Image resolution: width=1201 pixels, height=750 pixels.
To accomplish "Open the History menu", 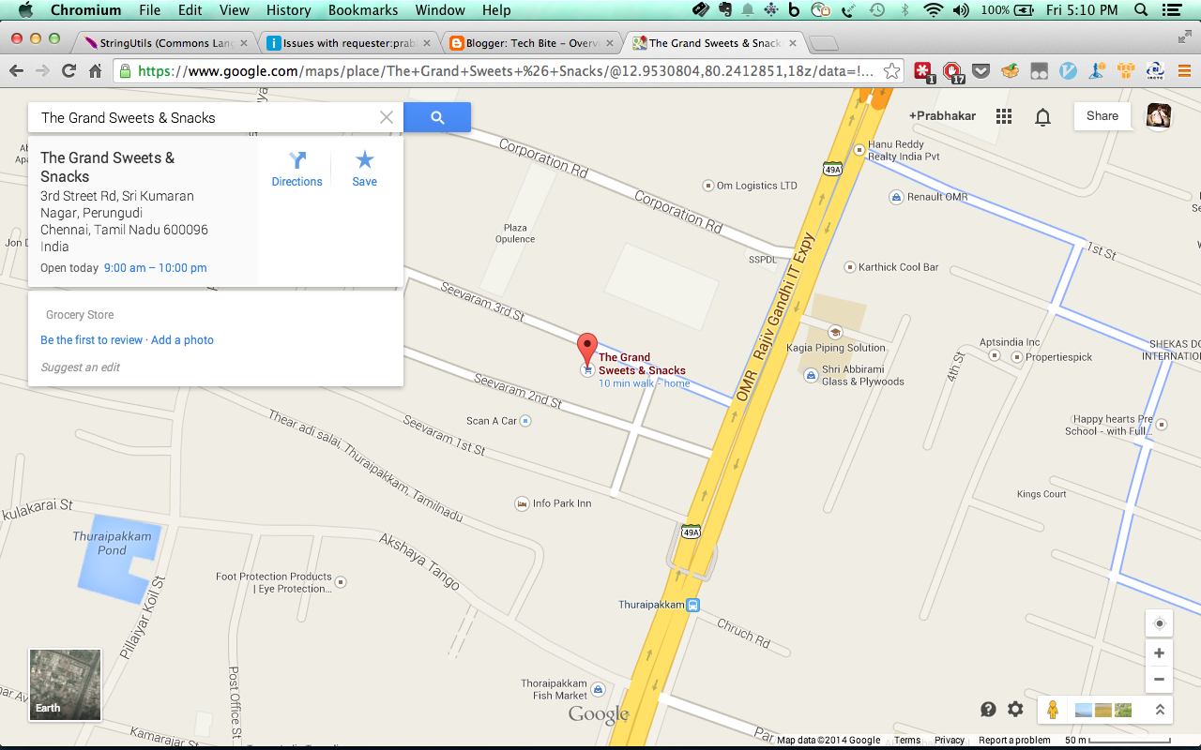I will 288,10.
